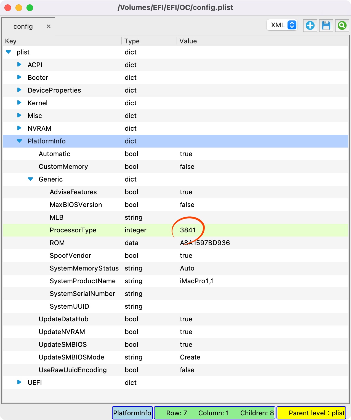Click the ROM data type cell
This screenshot has height=420, width=351.
pyautogui.click(x=131, y=243)
